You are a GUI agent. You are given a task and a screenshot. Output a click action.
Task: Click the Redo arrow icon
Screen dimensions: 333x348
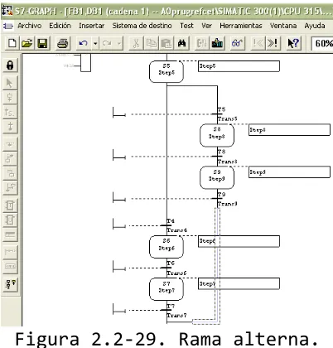point(107,43)
